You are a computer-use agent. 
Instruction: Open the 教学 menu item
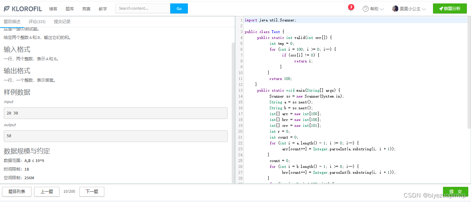(103, 9)
